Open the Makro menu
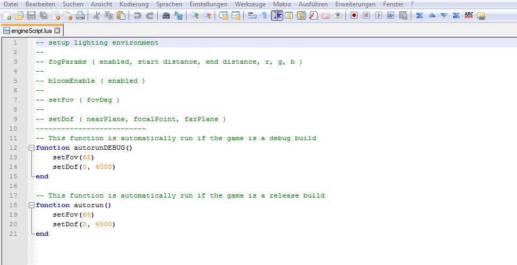The height and width of the screenshot is (265, 517). (282, 4)
